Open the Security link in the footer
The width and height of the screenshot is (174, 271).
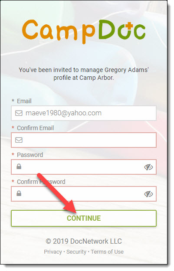(76, 252)
